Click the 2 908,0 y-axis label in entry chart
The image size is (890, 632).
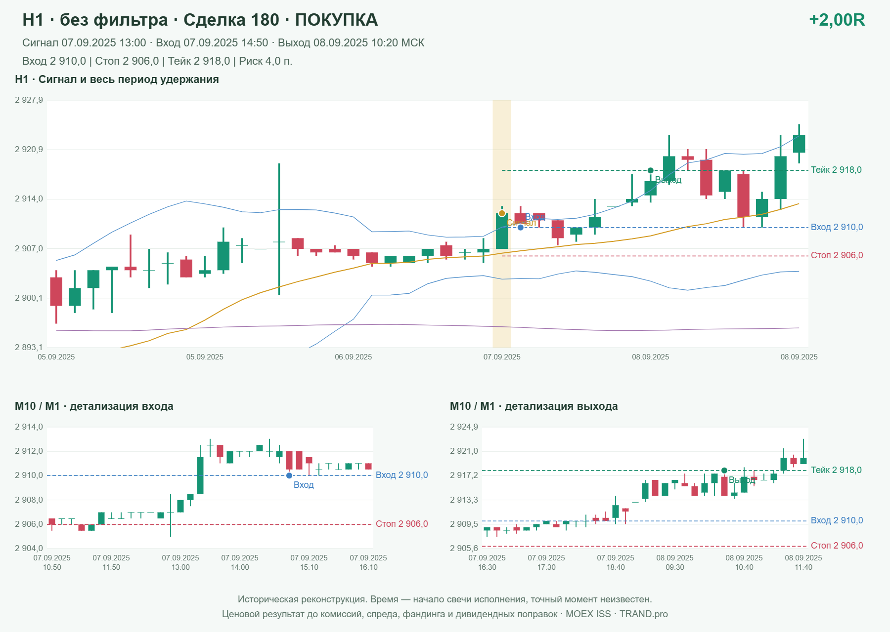click(x=29, y=500)
